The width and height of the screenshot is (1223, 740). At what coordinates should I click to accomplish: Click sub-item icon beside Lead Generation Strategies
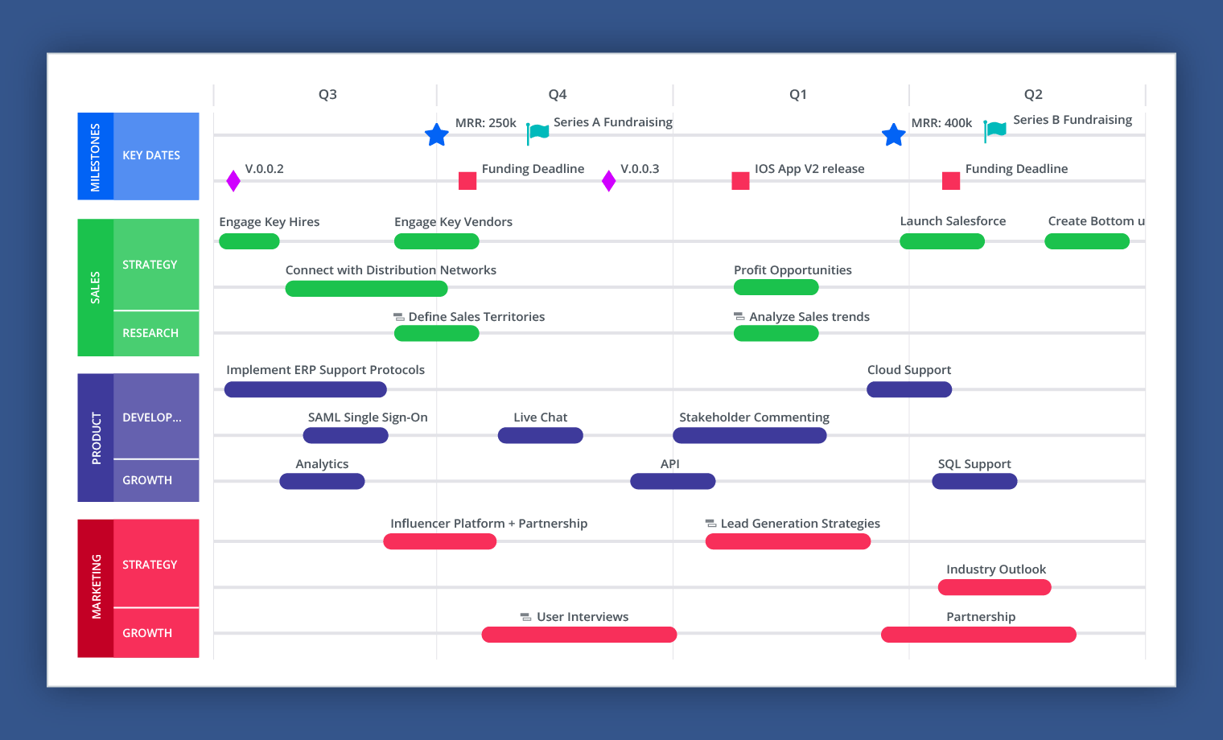coord(710,524)
